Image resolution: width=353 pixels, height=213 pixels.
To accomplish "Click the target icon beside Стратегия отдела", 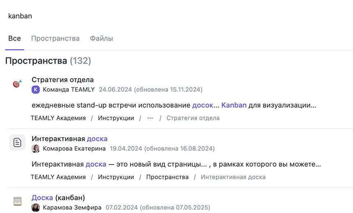I will click(x=17, y=84).
